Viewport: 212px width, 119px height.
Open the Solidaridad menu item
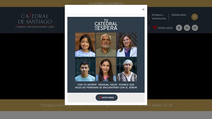coord(179,15)
